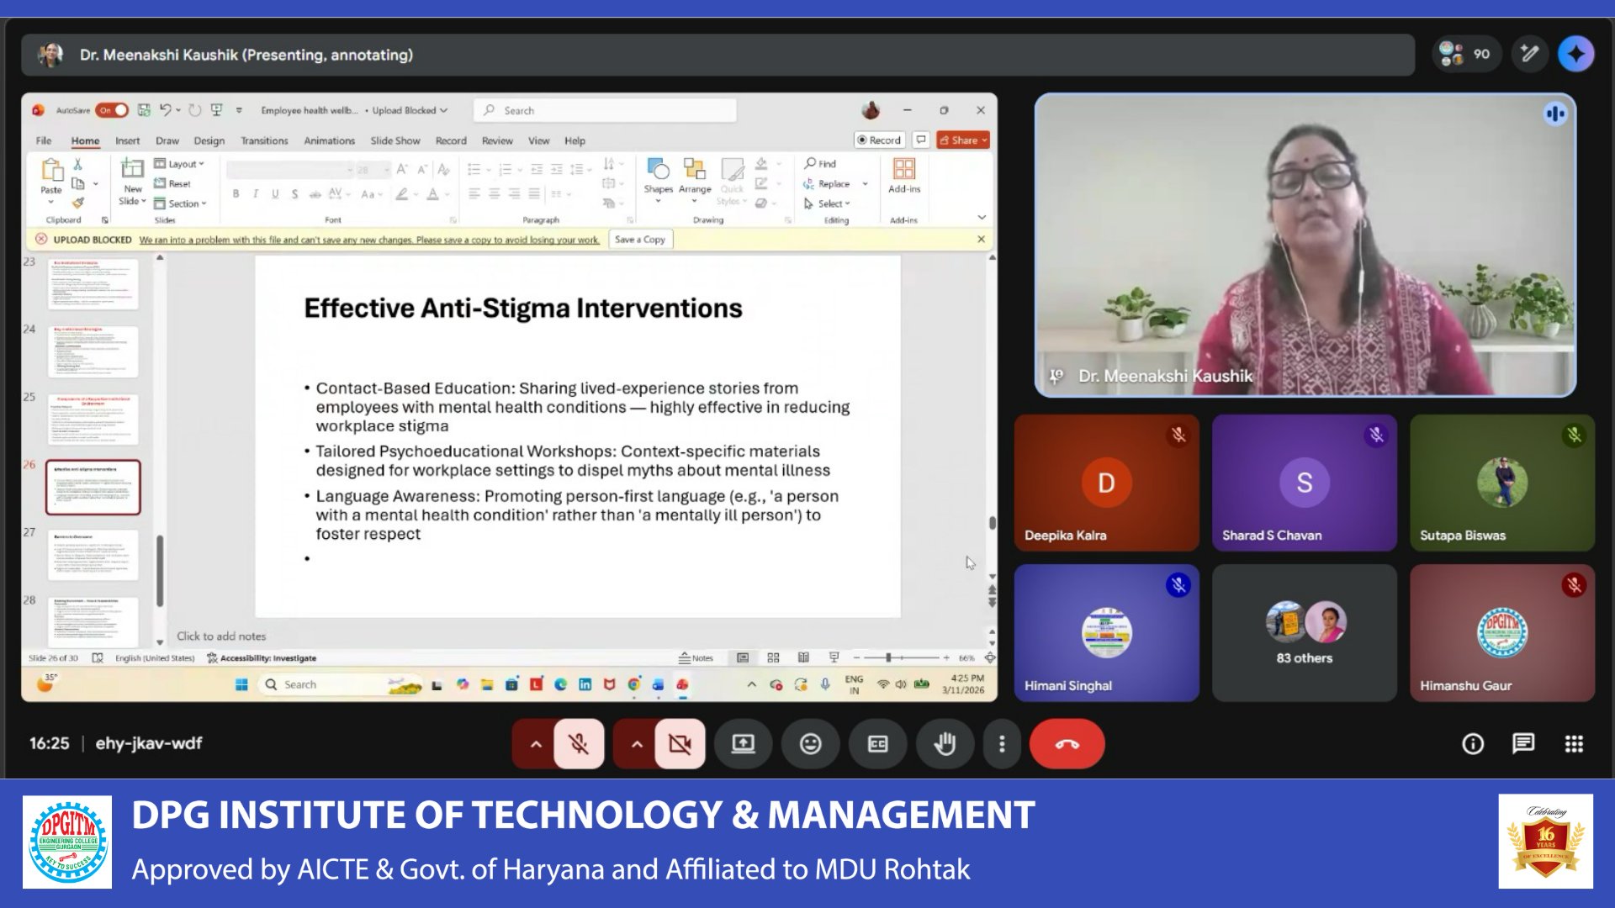Open the more options three-dot menu
1615x908 pixels.
(1001, 744)
